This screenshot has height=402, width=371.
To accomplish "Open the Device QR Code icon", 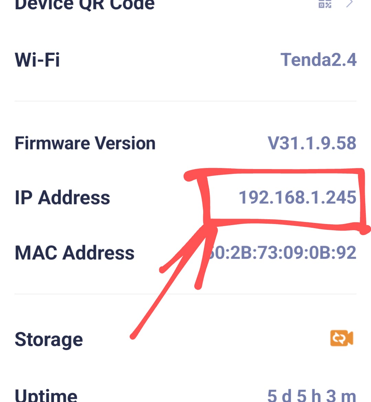I will pos(325,4).
